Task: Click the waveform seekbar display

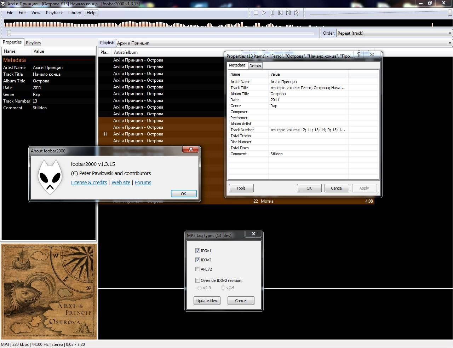Action: click(226, 24)
